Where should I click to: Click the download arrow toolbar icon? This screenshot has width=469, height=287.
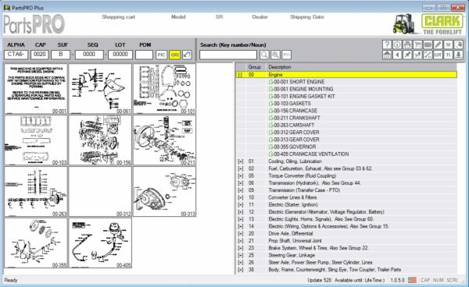tap(458, 55)
